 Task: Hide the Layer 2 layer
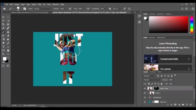[145, 93]
